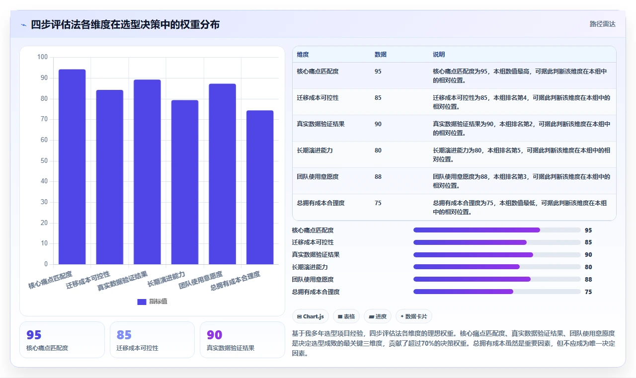Image resolution: width=636 pixels, height=378 pixels.
Task: Open the 85 迁移成本可控性 data card
Action: pos(152,340)
